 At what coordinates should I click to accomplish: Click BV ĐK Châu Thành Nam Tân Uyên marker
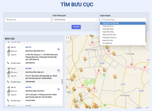click(131, 64)
